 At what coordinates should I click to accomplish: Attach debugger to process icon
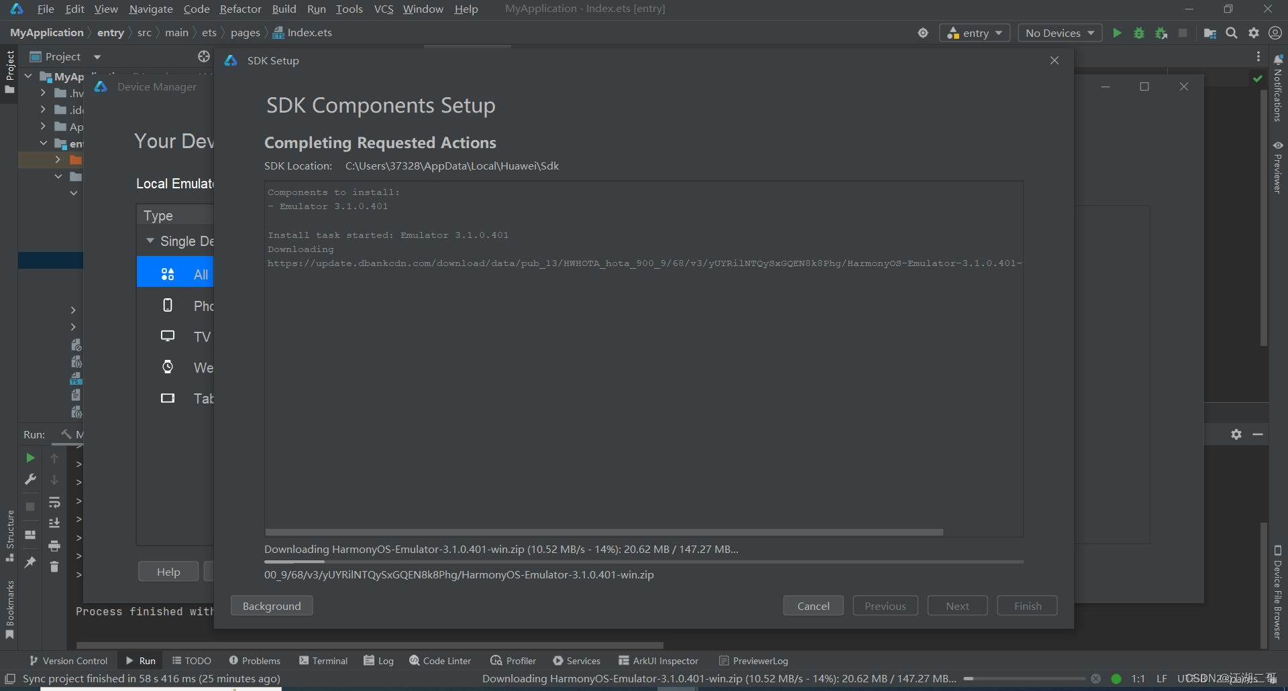pyautogui.click(x=1161, y=33)
